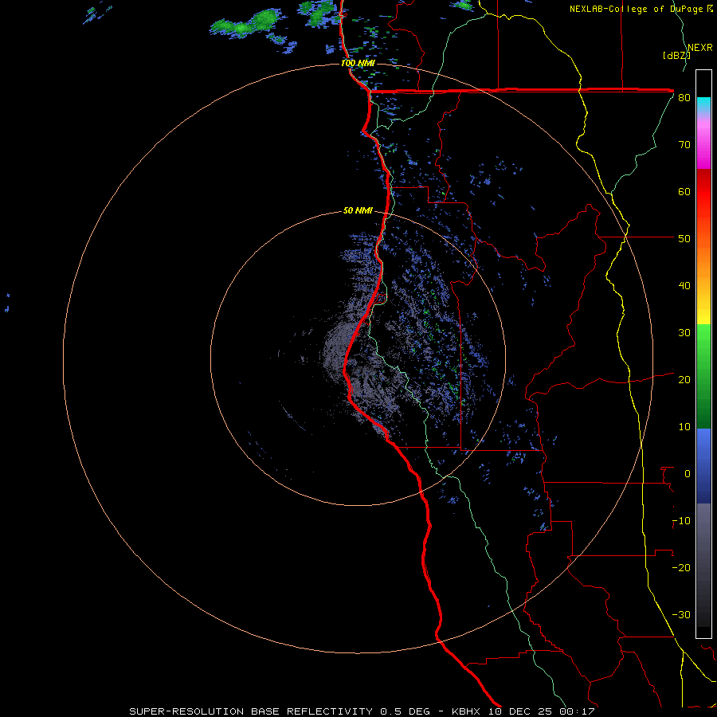
Task: Click the 20 value on the dBZ scale
Action: pyautogui.click(x=684, y=380)
